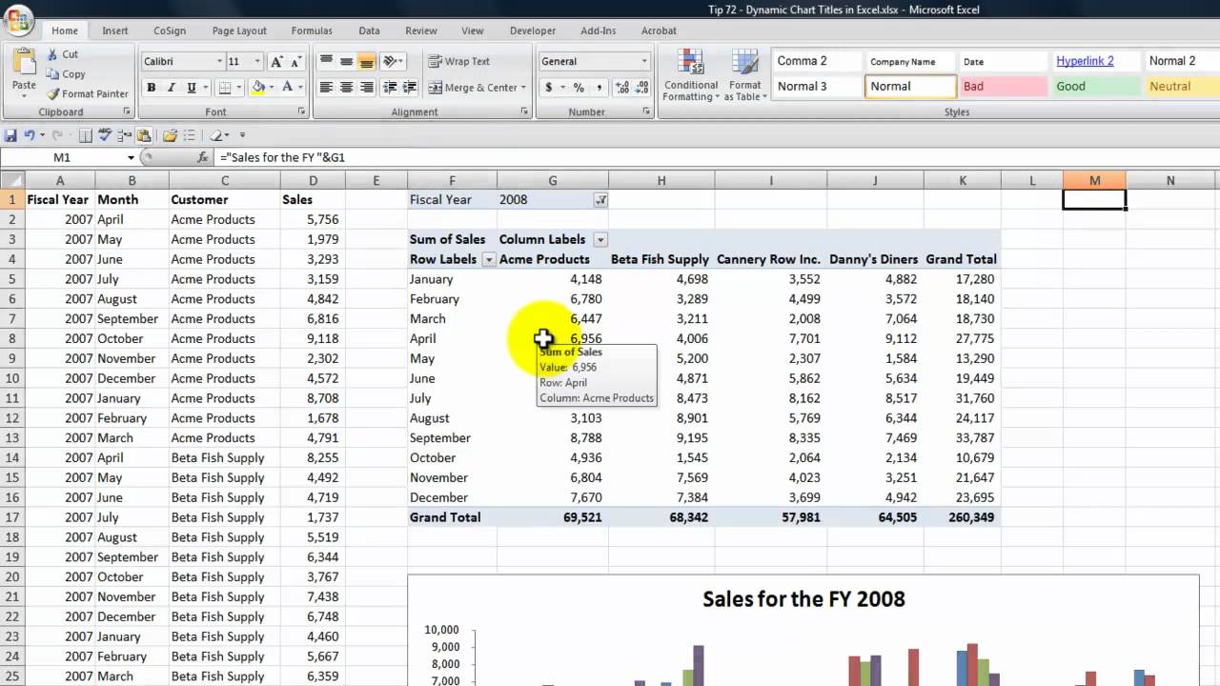This screenshot has height=686, width=1220.
Task: Switch to the Data tab
Action: [x=369, y=30]
